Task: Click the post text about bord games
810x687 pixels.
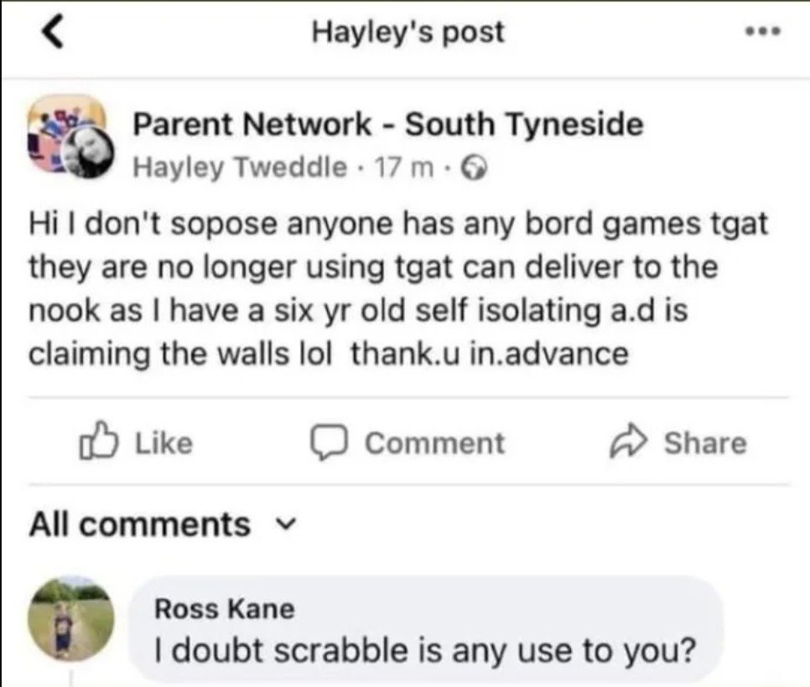Action: click(398, 289)
